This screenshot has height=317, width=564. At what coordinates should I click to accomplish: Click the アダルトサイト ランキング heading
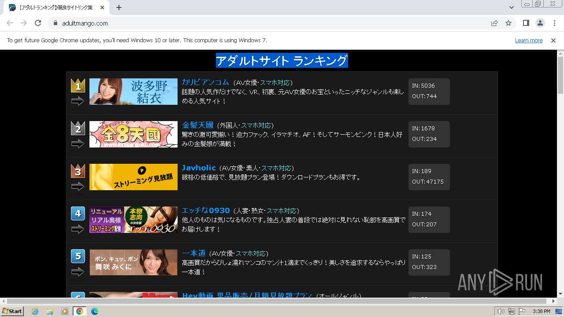[x=282, y=61]
